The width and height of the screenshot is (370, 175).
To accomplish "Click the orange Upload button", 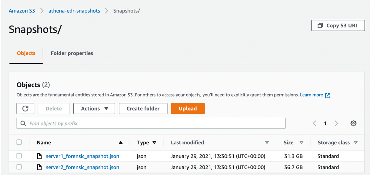I will [188, 109].
